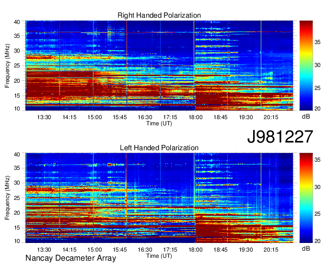Click the 'dB' label under the top color bar

tap(306, 117)
